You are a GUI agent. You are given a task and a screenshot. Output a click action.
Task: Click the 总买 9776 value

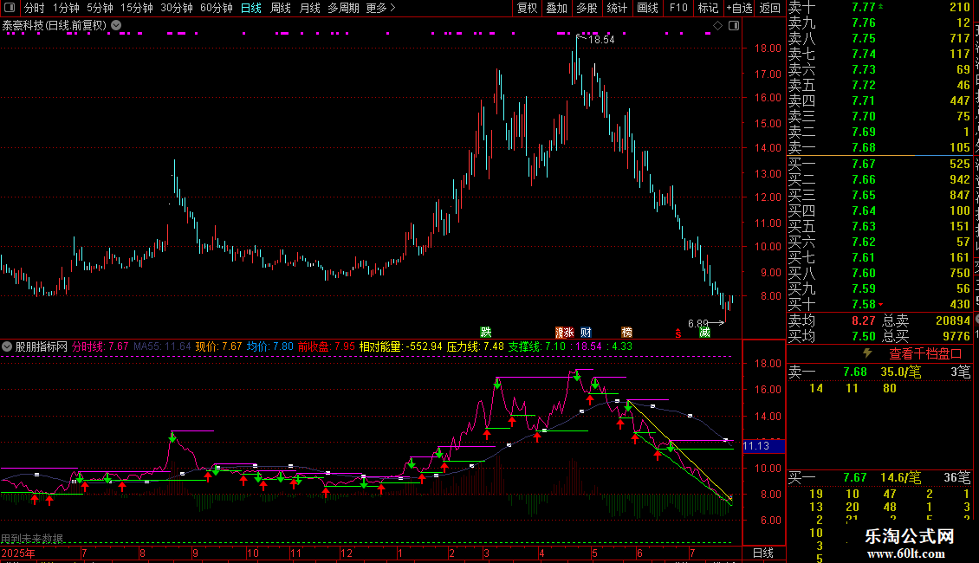tap(956, 336)
